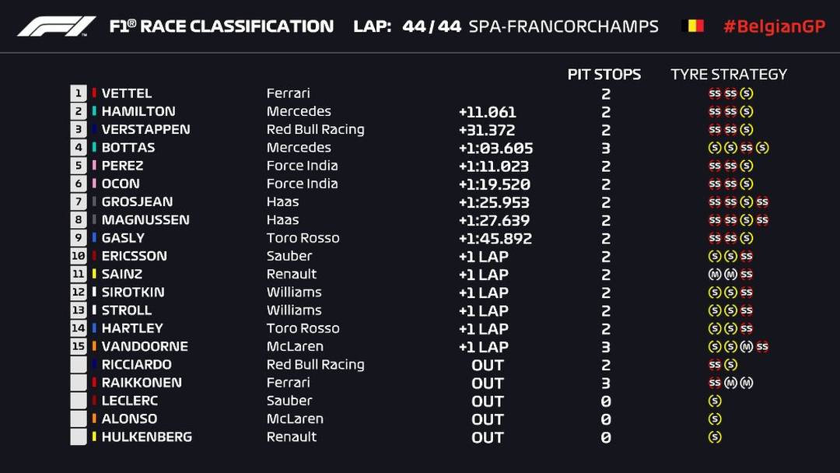Click the Belgian flag icon
Screen dimensions: 840x473
[x=692, y=26]
